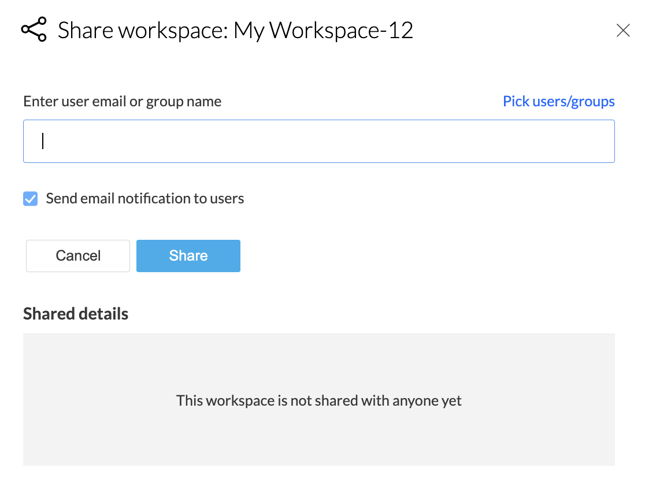Viewport: 645px width, 490px height.
Task: Click the 'Enter user email or group name' label
Action: tap(122, 102)
